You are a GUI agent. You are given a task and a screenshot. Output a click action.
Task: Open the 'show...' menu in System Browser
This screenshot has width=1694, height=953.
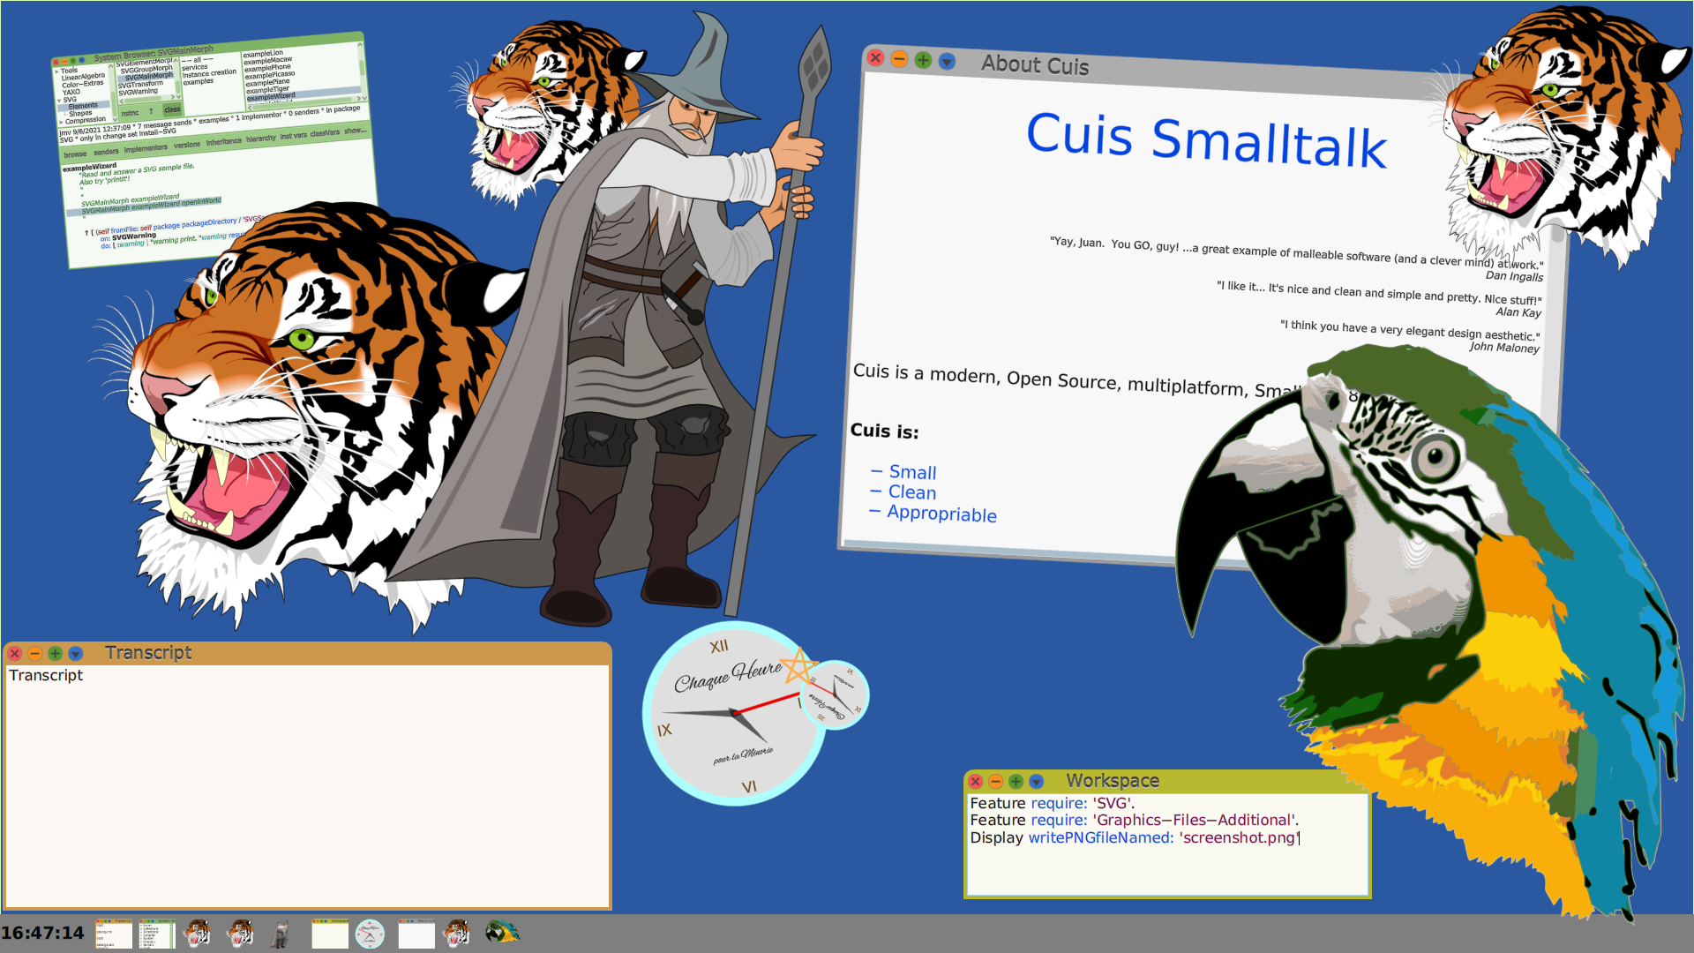(355, 131)
